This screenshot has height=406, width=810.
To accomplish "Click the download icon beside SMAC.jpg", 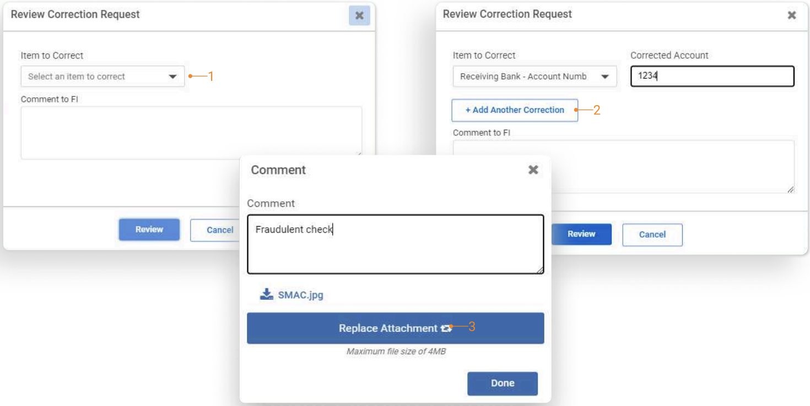I will pyautogui.click(x=267, y=294).
